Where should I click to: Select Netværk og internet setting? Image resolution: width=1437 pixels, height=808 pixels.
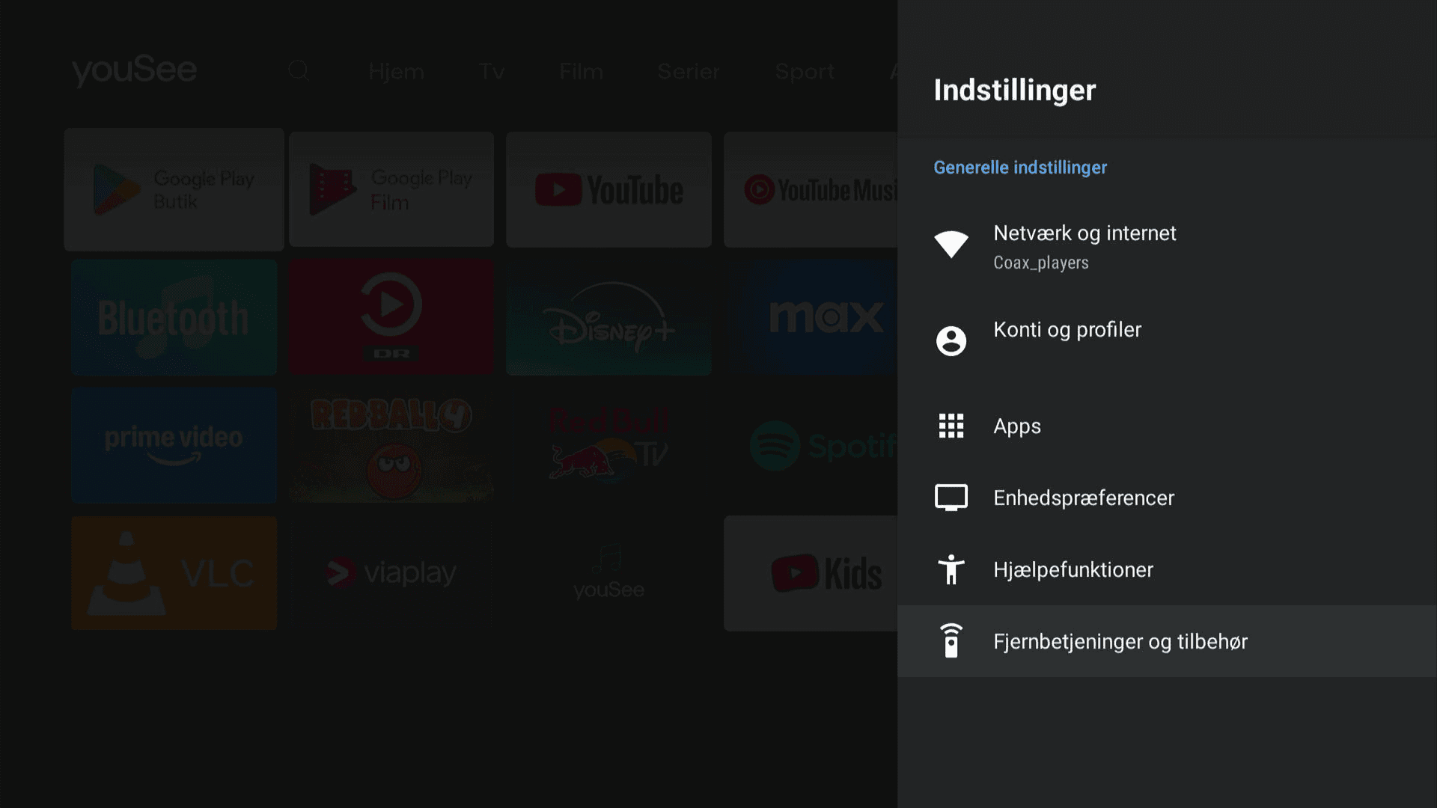(x=1084, y=245)
